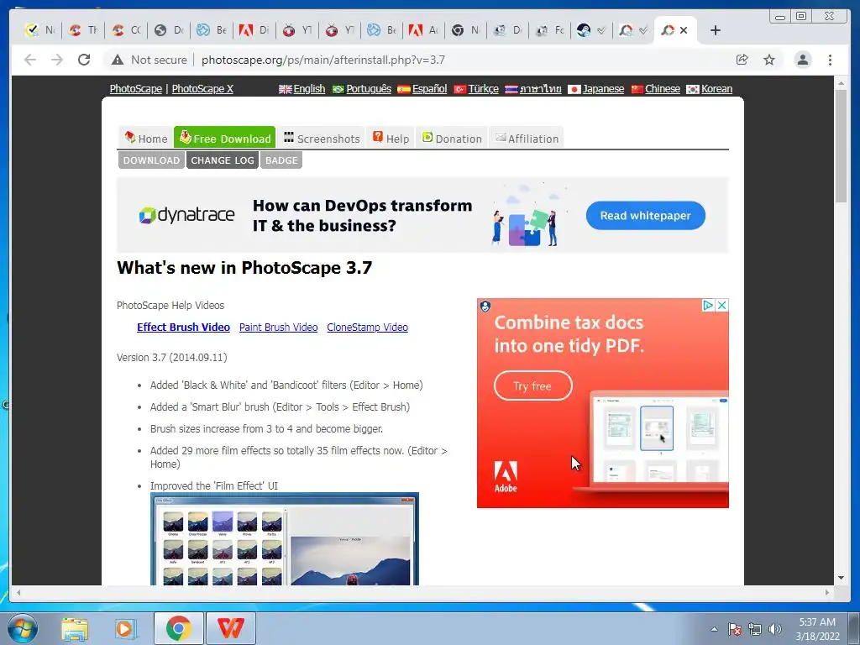Switch language to Türkçe
Viewport: 860px width, 645px height.
point(483,89)
